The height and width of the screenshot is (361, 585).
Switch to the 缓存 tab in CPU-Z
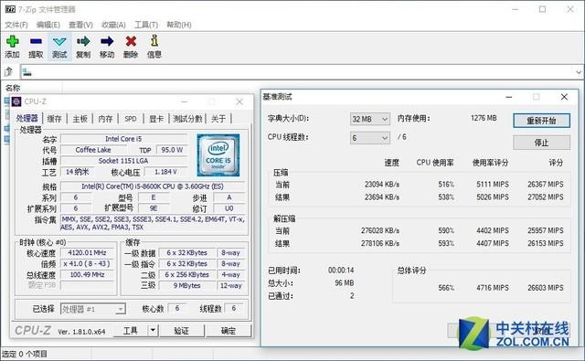coord(55,119)
